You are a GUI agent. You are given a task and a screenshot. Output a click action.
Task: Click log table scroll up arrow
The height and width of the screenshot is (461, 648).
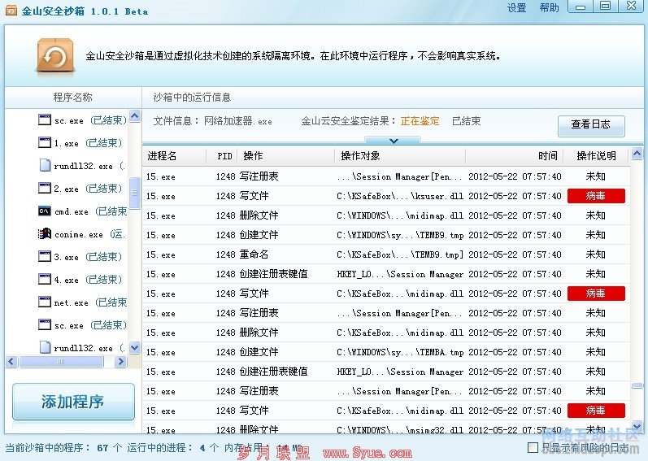tap(637, 154)
